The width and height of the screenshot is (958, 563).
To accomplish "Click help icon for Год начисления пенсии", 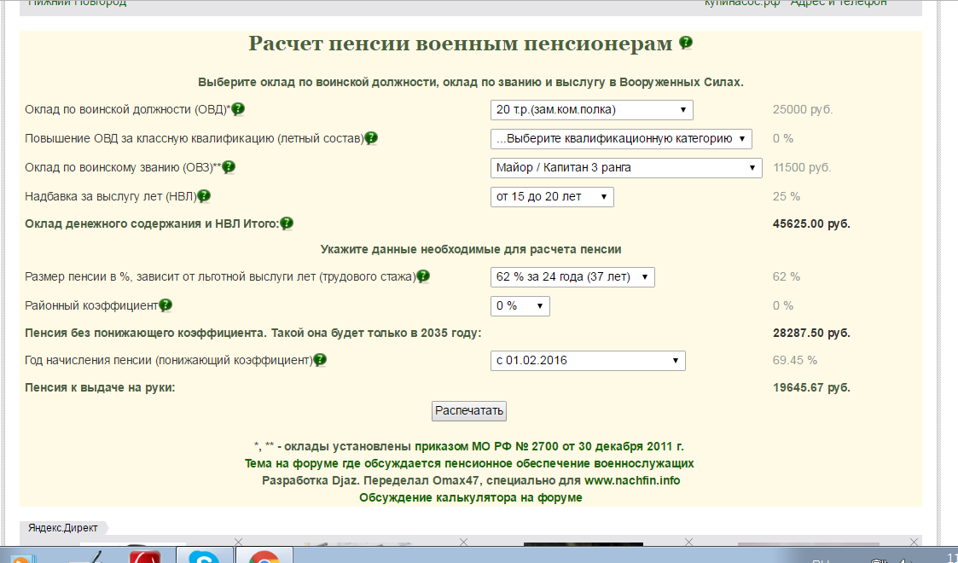I will 320,360.
